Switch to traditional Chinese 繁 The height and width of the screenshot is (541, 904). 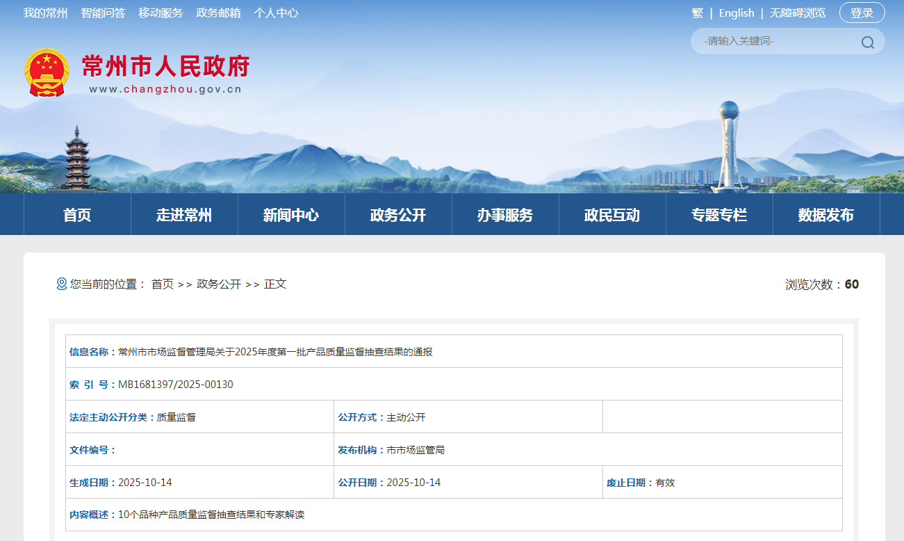(698, 13)
